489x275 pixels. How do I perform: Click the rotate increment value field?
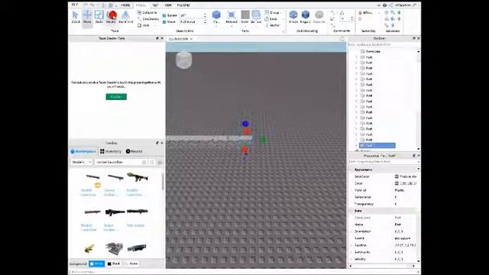coord(191,15)
